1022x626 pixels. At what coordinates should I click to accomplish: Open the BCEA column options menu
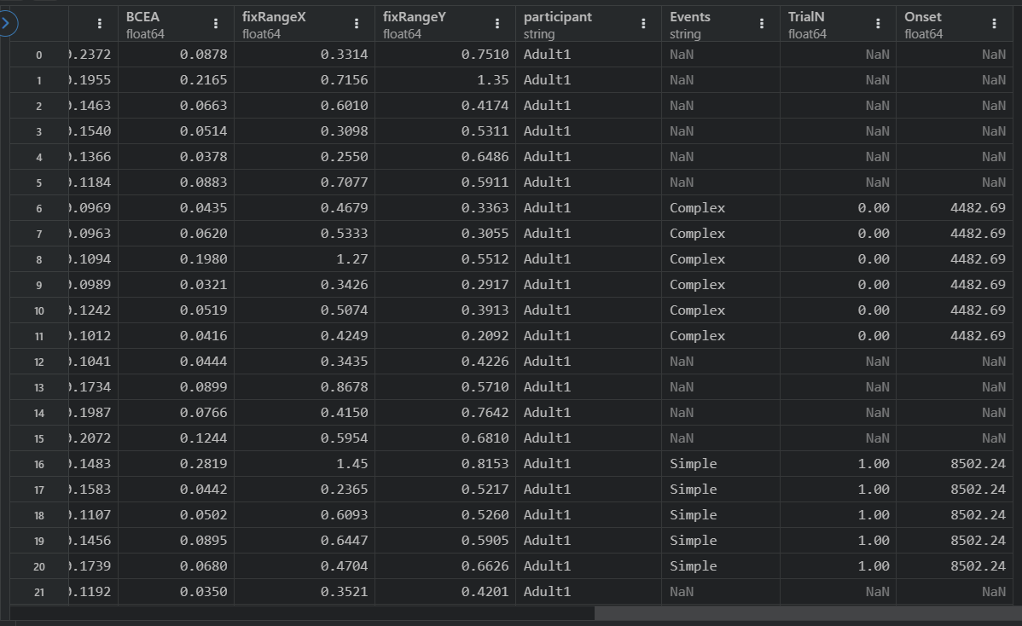point(216,25)
